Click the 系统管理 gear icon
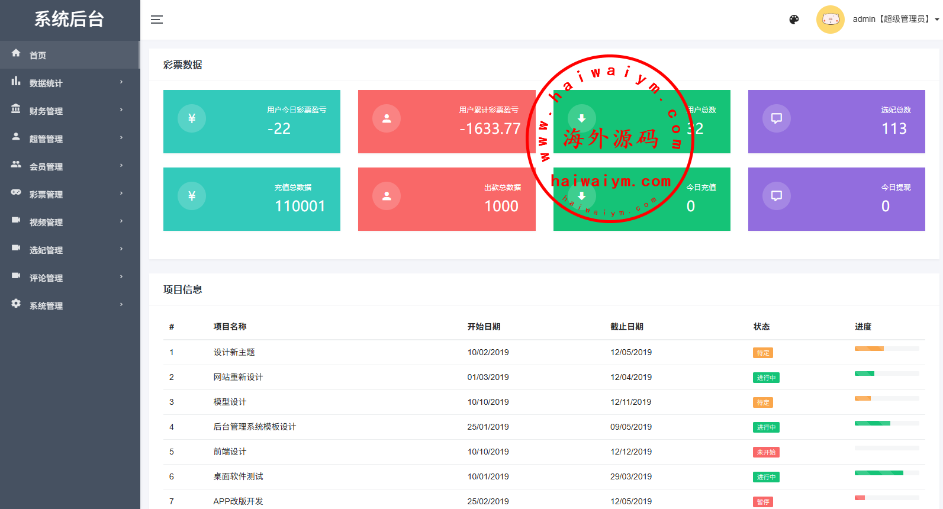 point(16,304)
